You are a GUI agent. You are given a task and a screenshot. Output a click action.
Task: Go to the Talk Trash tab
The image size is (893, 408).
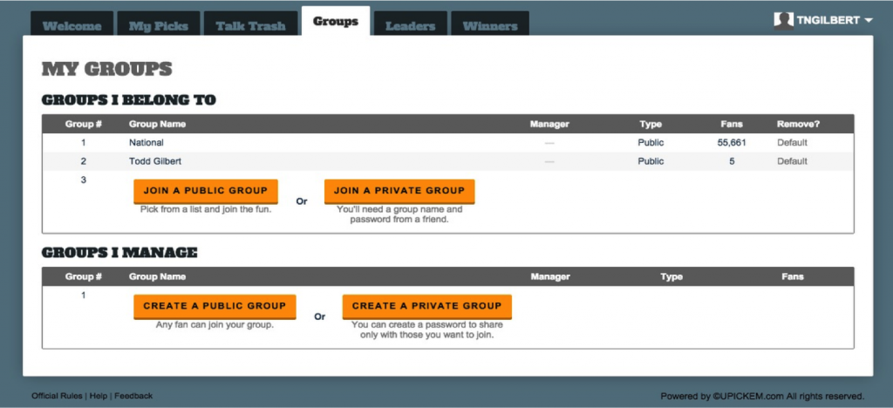250,25
